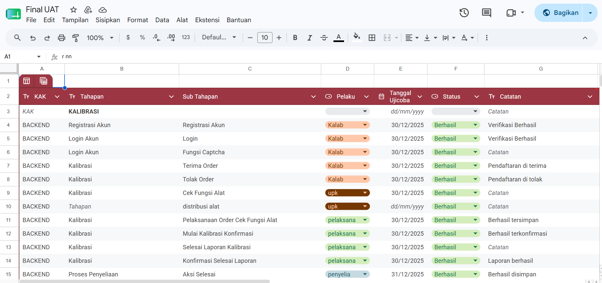Viewport: 602px width, 283px height.
Task: Open merge cells options
Action: (387, 37)
